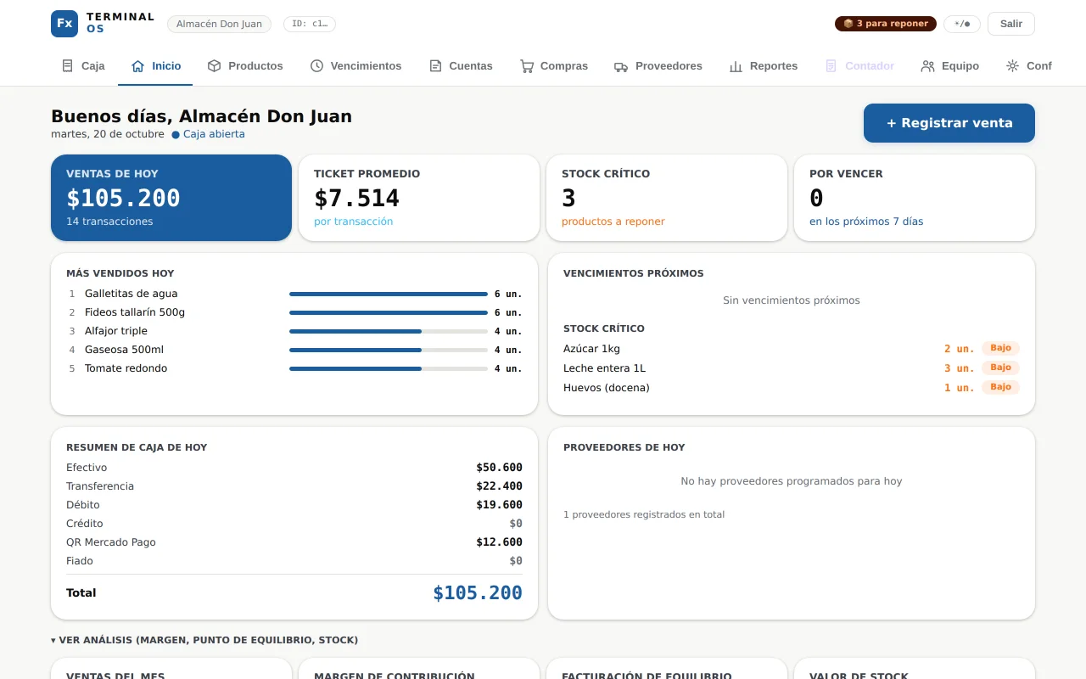
Task: Click the Bajo badge for Leche entera 1L
Action: pos(1001,368)
